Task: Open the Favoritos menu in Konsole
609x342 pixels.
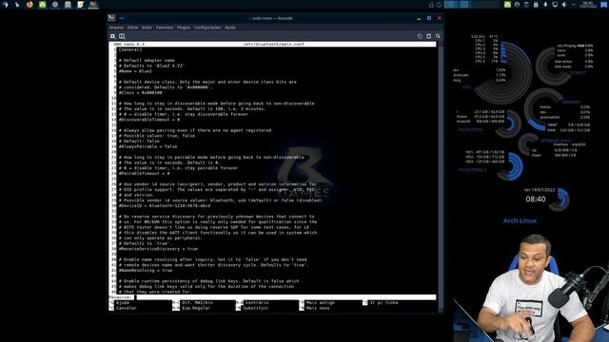Action: click(165, 28)
